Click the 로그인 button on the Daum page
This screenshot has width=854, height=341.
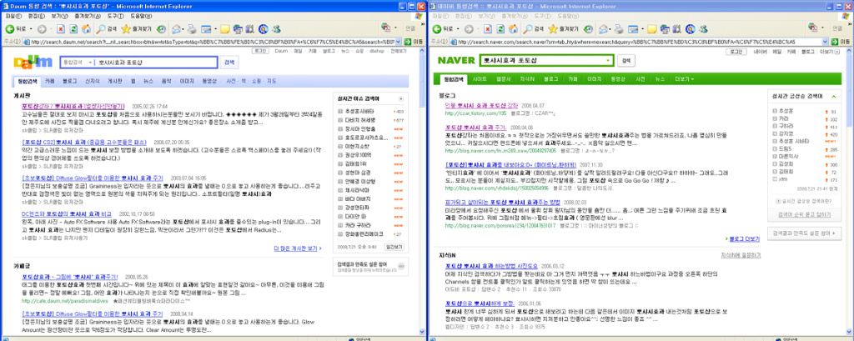[x=260, y=51]
